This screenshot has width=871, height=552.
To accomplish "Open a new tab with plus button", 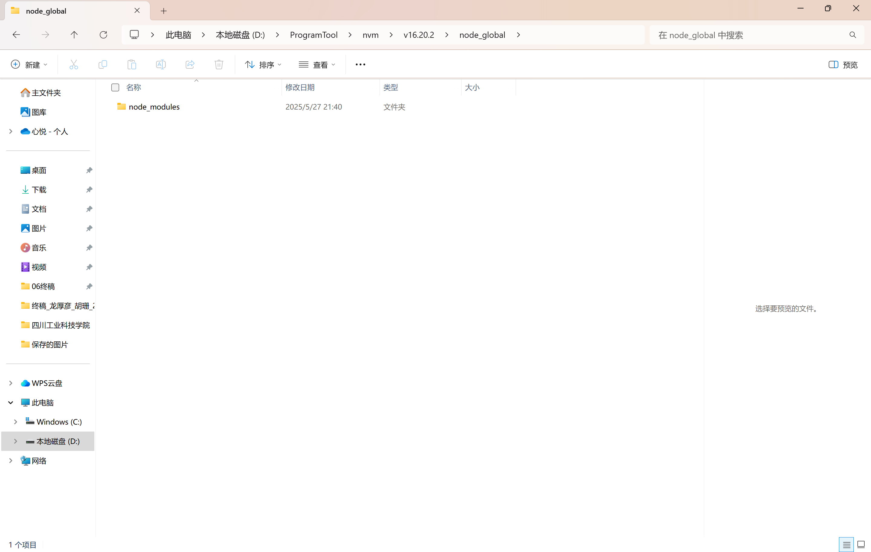I will [164, 11].
